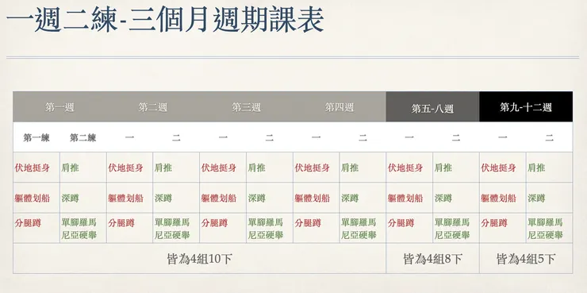Viewport: 587px width, 293px height.
Task: Click the 二 label under 第三週
Action: click(x=270, y=138)
